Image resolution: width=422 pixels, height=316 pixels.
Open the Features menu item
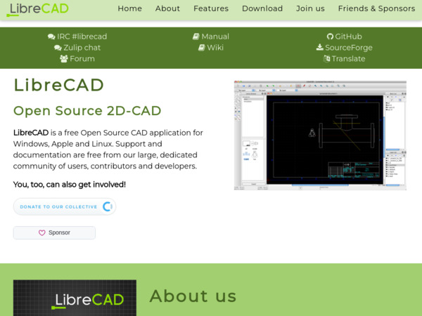pyautogui.click(x=211, y=8)
